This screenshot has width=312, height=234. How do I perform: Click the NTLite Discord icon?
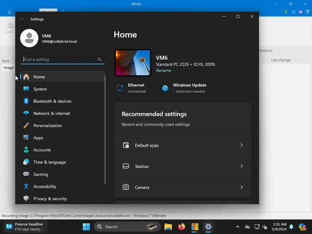(301, 12)
